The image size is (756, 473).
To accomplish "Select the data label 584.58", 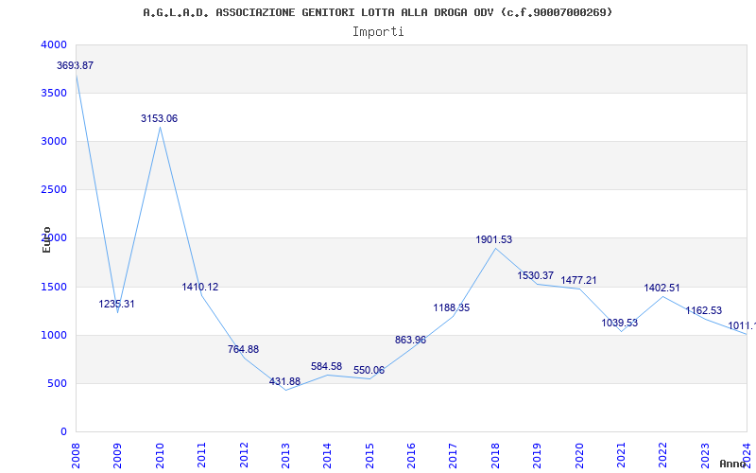I will [326, 366].
